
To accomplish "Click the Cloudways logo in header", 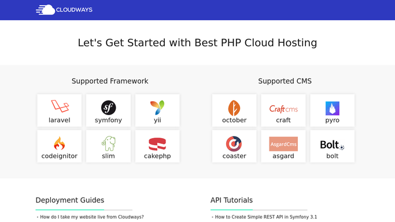I will [64, 10].
